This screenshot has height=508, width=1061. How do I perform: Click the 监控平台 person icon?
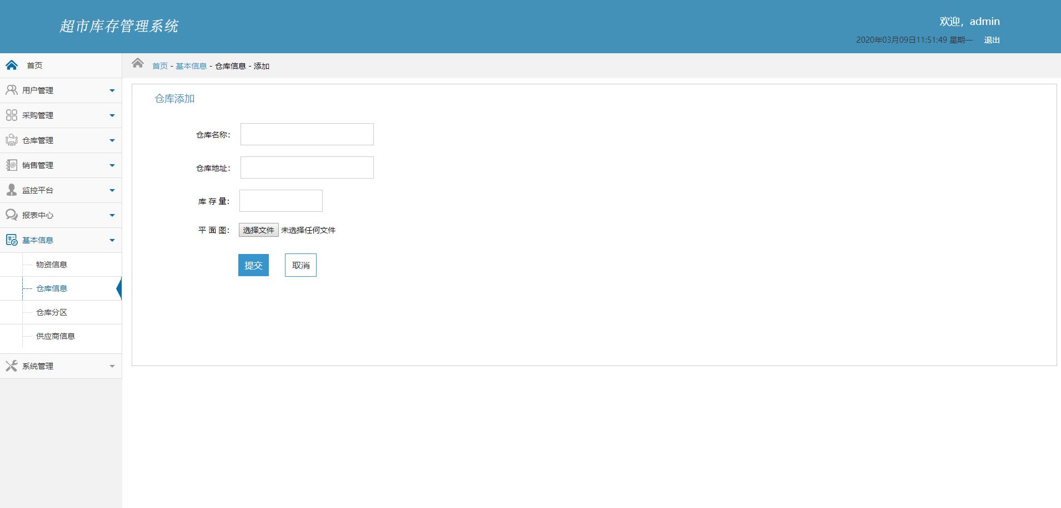(12, 190)
